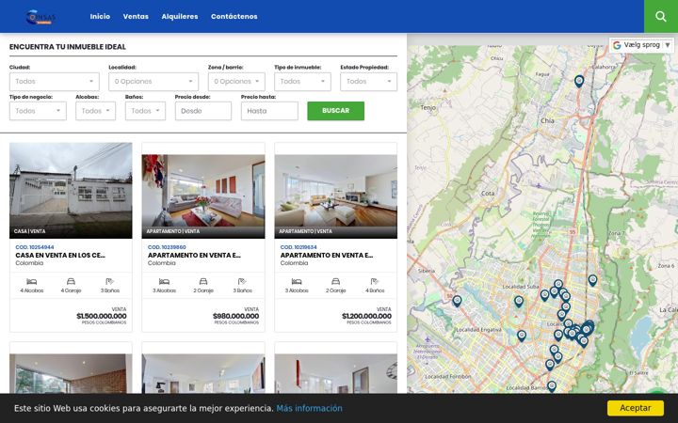The image size is (678, 423).
Task: Click the CASA | VENTA image label
Action: point(29,231)
